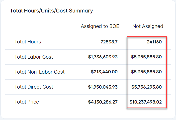The image size is (176, 120).
Task: Click the 72538.7 assigned hours value
Action: pos(109,42)
